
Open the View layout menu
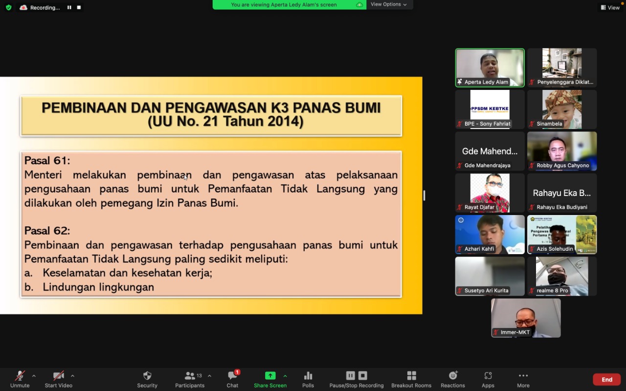[x=610, y=7]
